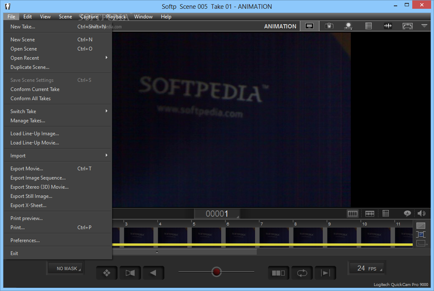Open the View menu
Image resolution: width=434 pixels, height=291 pixels.
(45, 17)
